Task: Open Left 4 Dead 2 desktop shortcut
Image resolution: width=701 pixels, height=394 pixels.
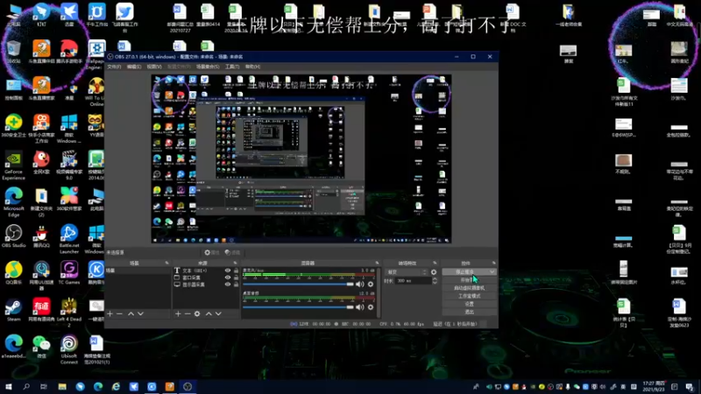Action: [x=69, y=313]
